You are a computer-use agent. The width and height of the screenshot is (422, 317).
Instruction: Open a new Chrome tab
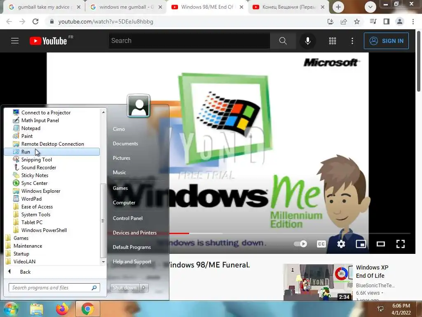click(338, 7)
